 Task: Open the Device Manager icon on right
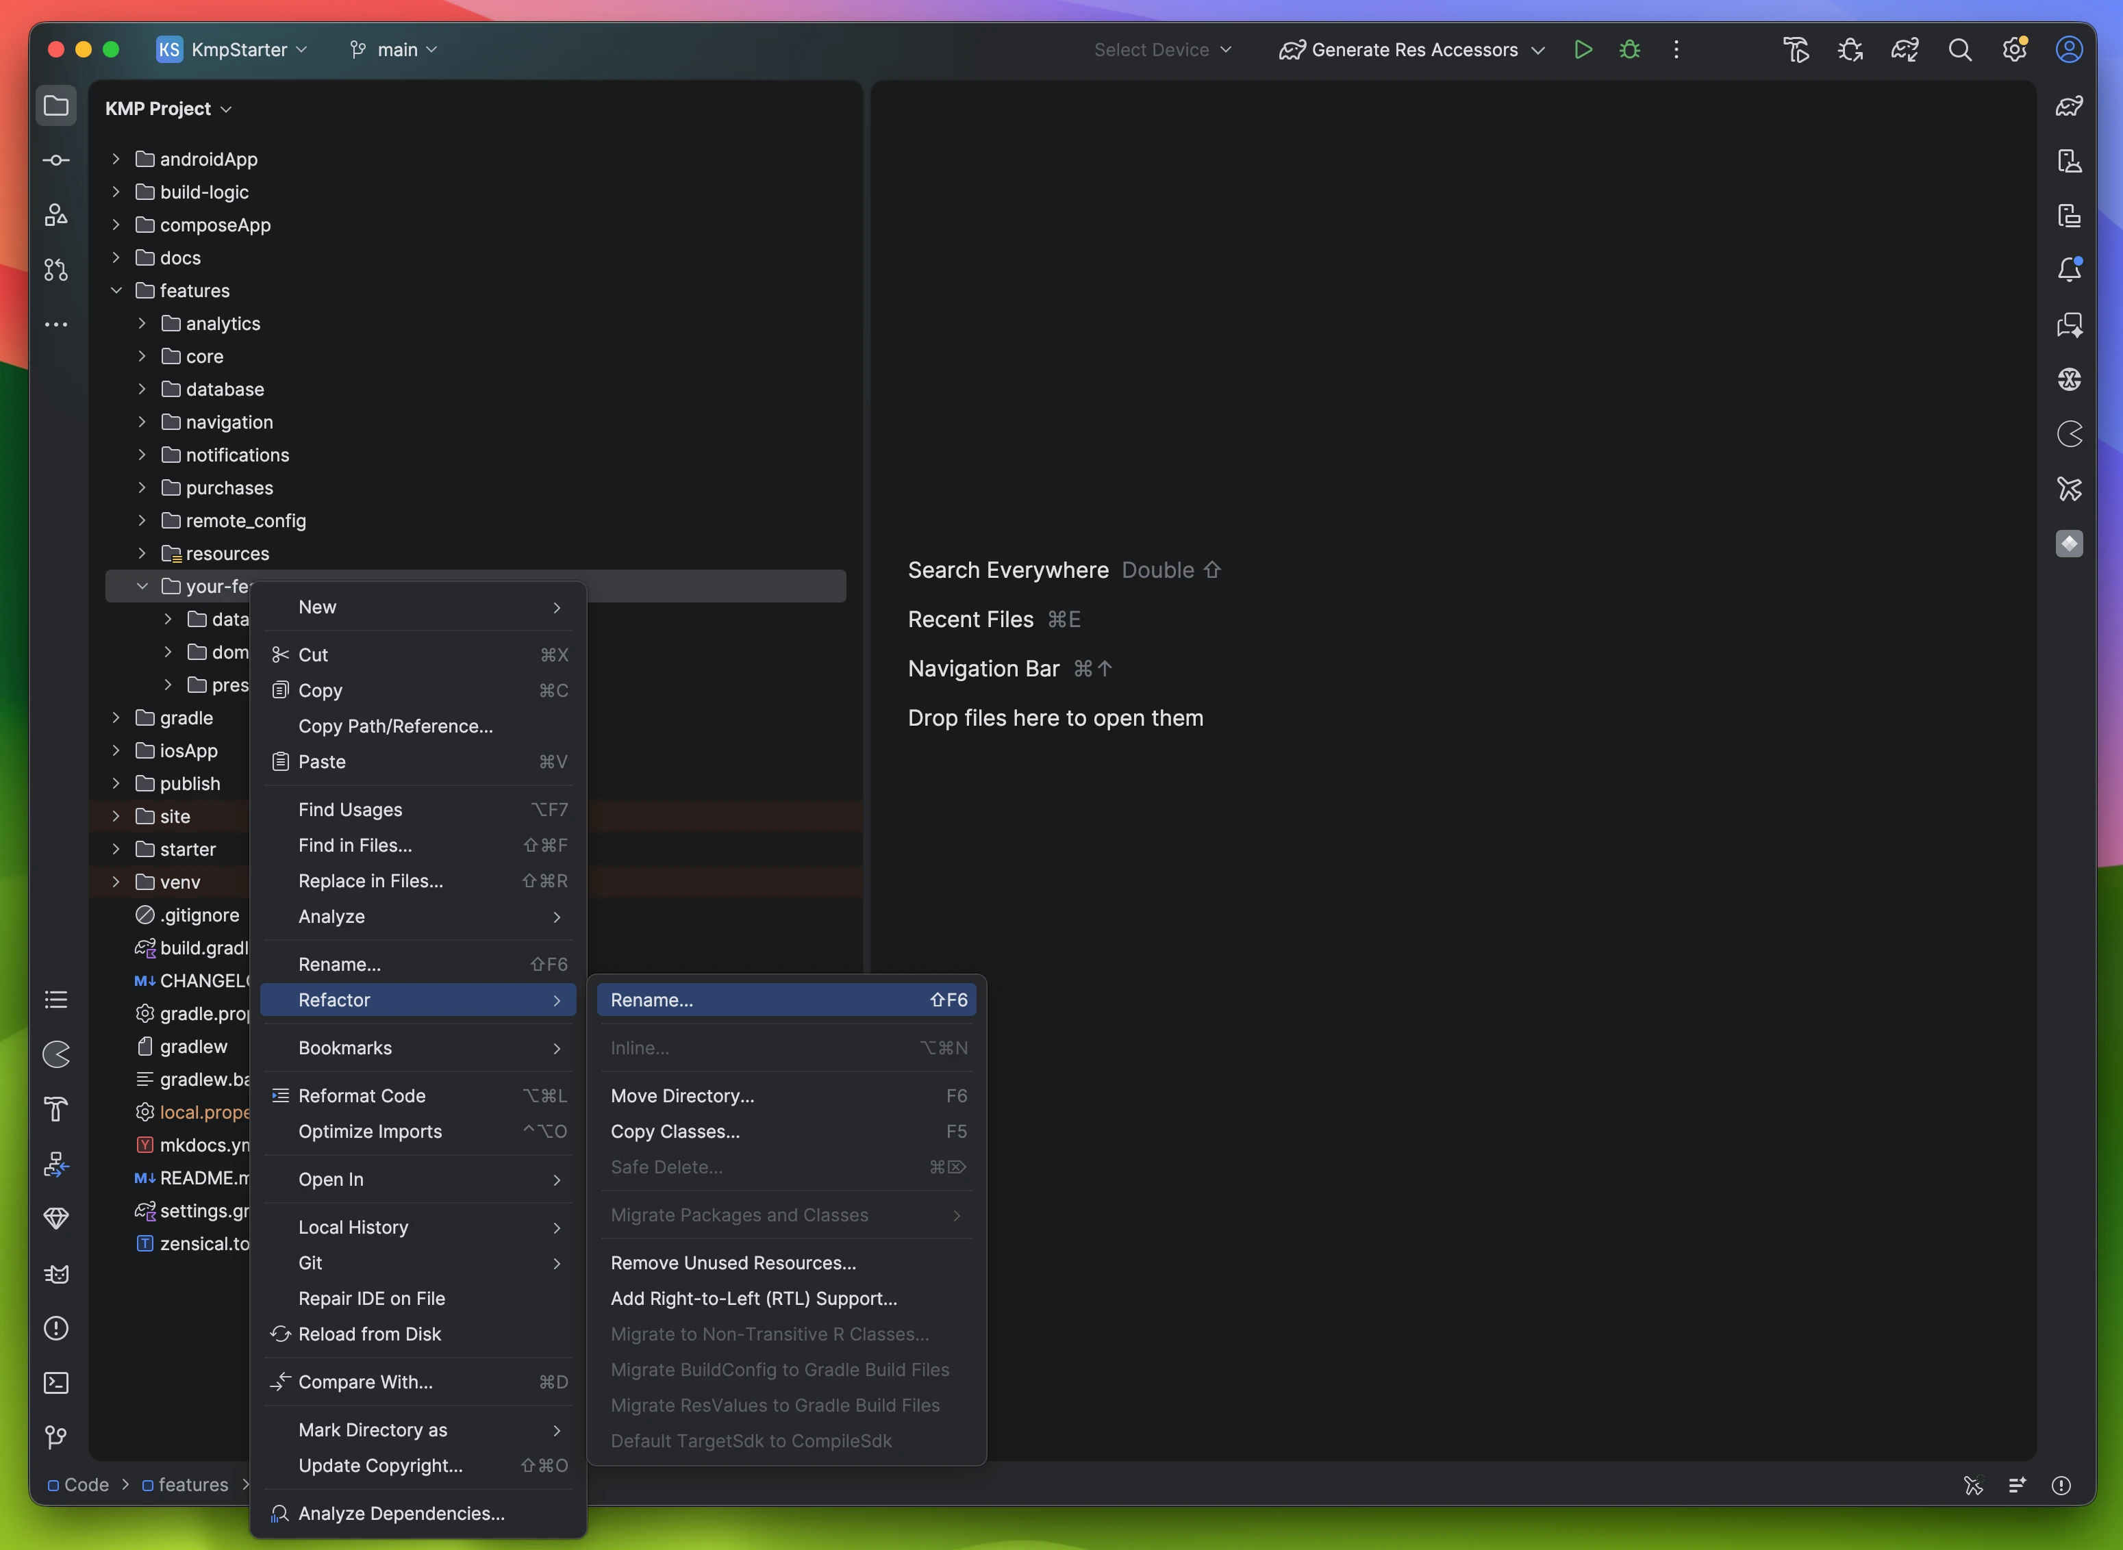pyautogui.click(x=2070, y=160)
